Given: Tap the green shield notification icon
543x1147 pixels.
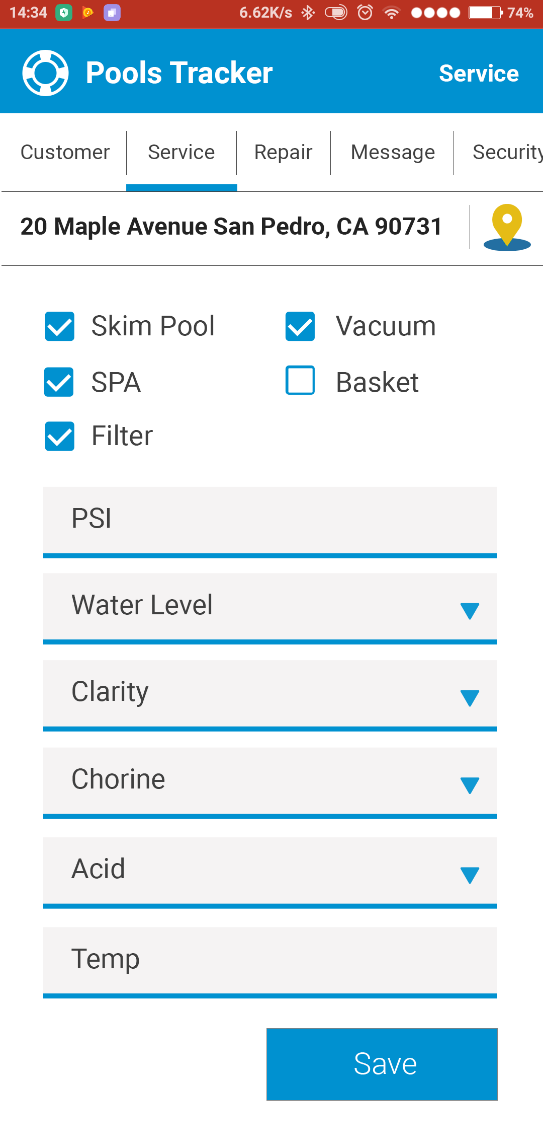Looking at the screenshot, I should click(x=63, y=13).
